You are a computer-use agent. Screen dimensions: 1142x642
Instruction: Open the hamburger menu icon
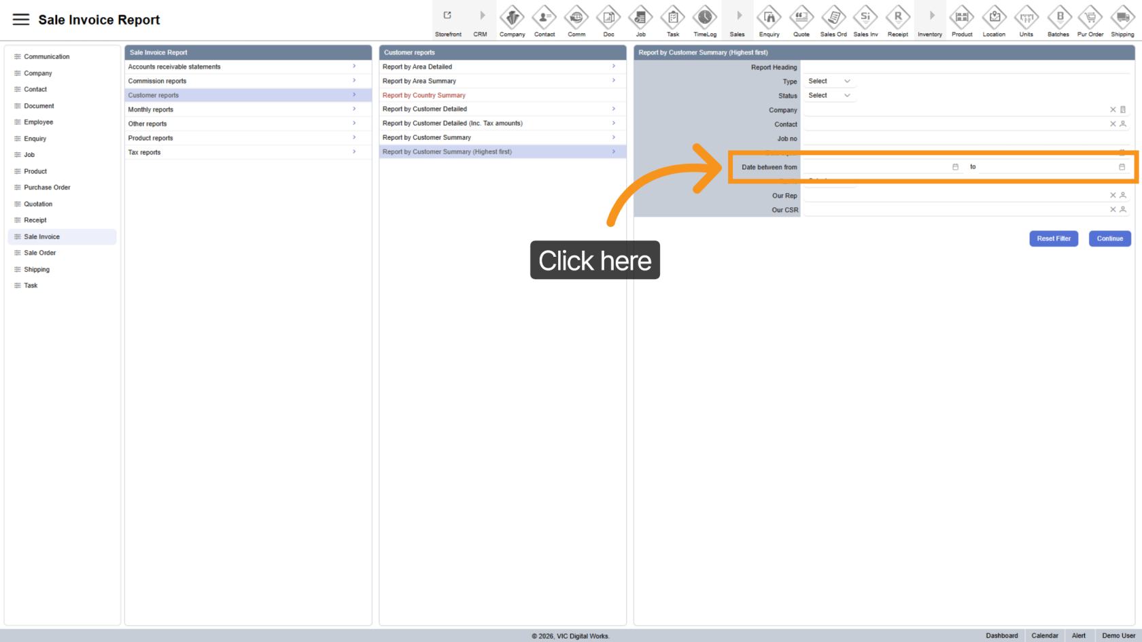point(21,20)
